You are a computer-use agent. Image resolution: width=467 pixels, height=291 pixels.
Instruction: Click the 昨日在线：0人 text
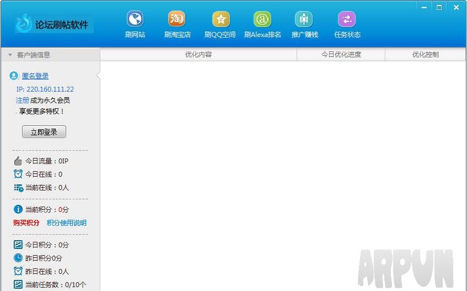[47, 271]
